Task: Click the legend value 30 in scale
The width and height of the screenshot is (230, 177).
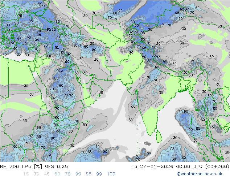Action: pos(36,174)
